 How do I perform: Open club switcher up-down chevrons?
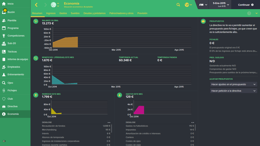[58, 5]
